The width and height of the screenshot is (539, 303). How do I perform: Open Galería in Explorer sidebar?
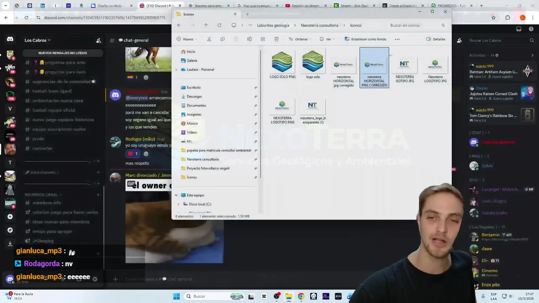192,61
